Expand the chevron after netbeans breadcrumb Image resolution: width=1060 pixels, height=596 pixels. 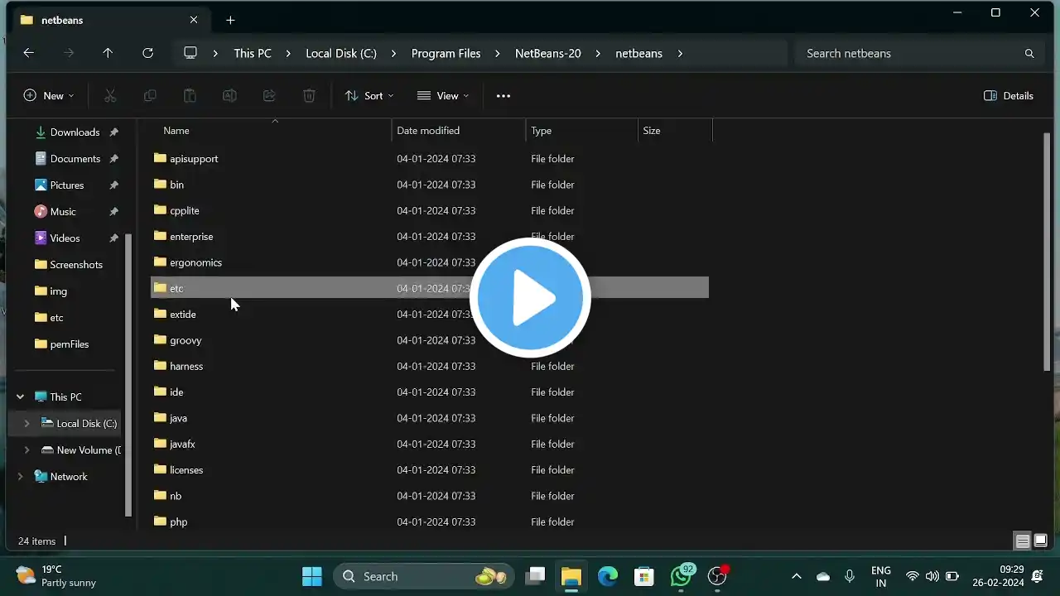[x=680, y=53]
